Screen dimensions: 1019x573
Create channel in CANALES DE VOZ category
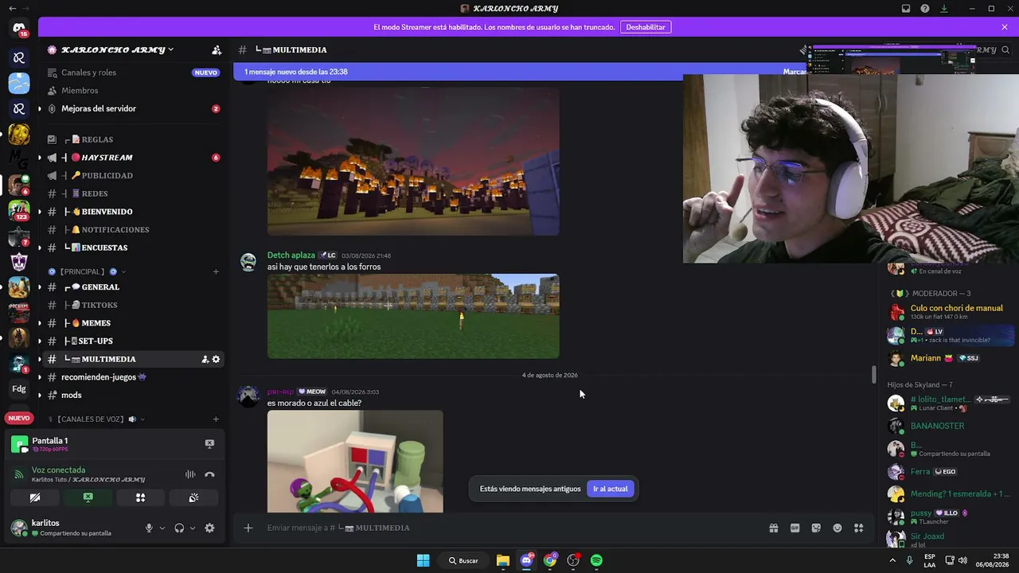[x=216, y=419]
